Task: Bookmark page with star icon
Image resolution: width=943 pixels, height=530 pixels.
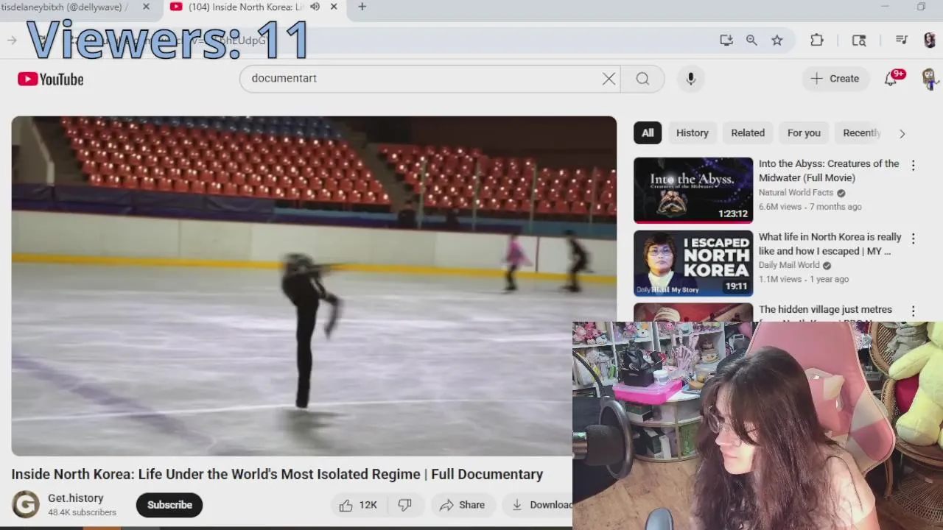Action: click(x=777, y=40)
